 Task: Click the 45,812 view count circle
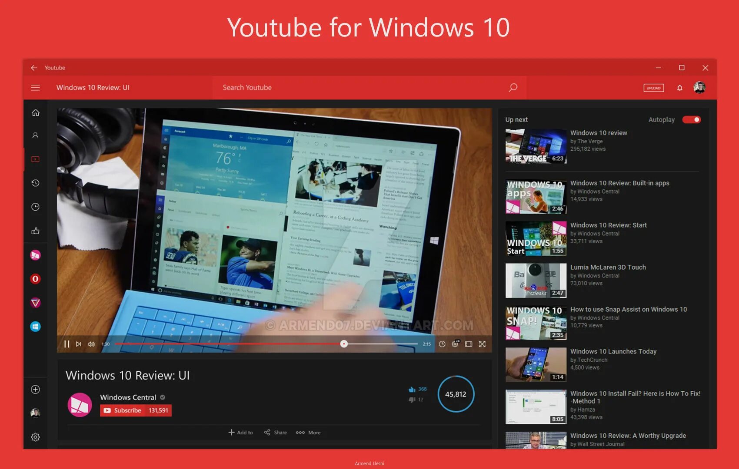[456, 394]
